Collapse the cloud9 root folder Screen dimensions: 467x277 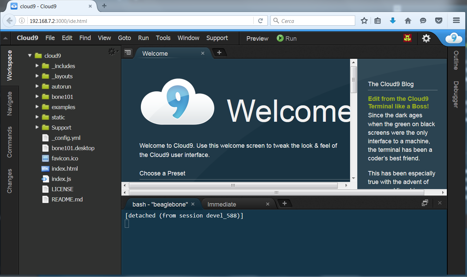click(x=30, y=55)
